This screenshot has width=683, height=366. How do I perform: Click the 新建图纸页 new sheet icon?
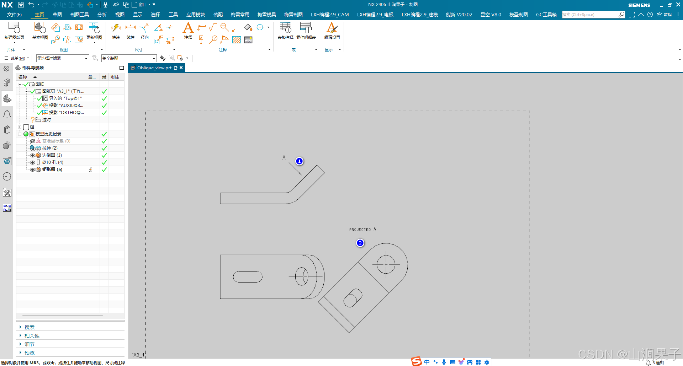(14, 28)
